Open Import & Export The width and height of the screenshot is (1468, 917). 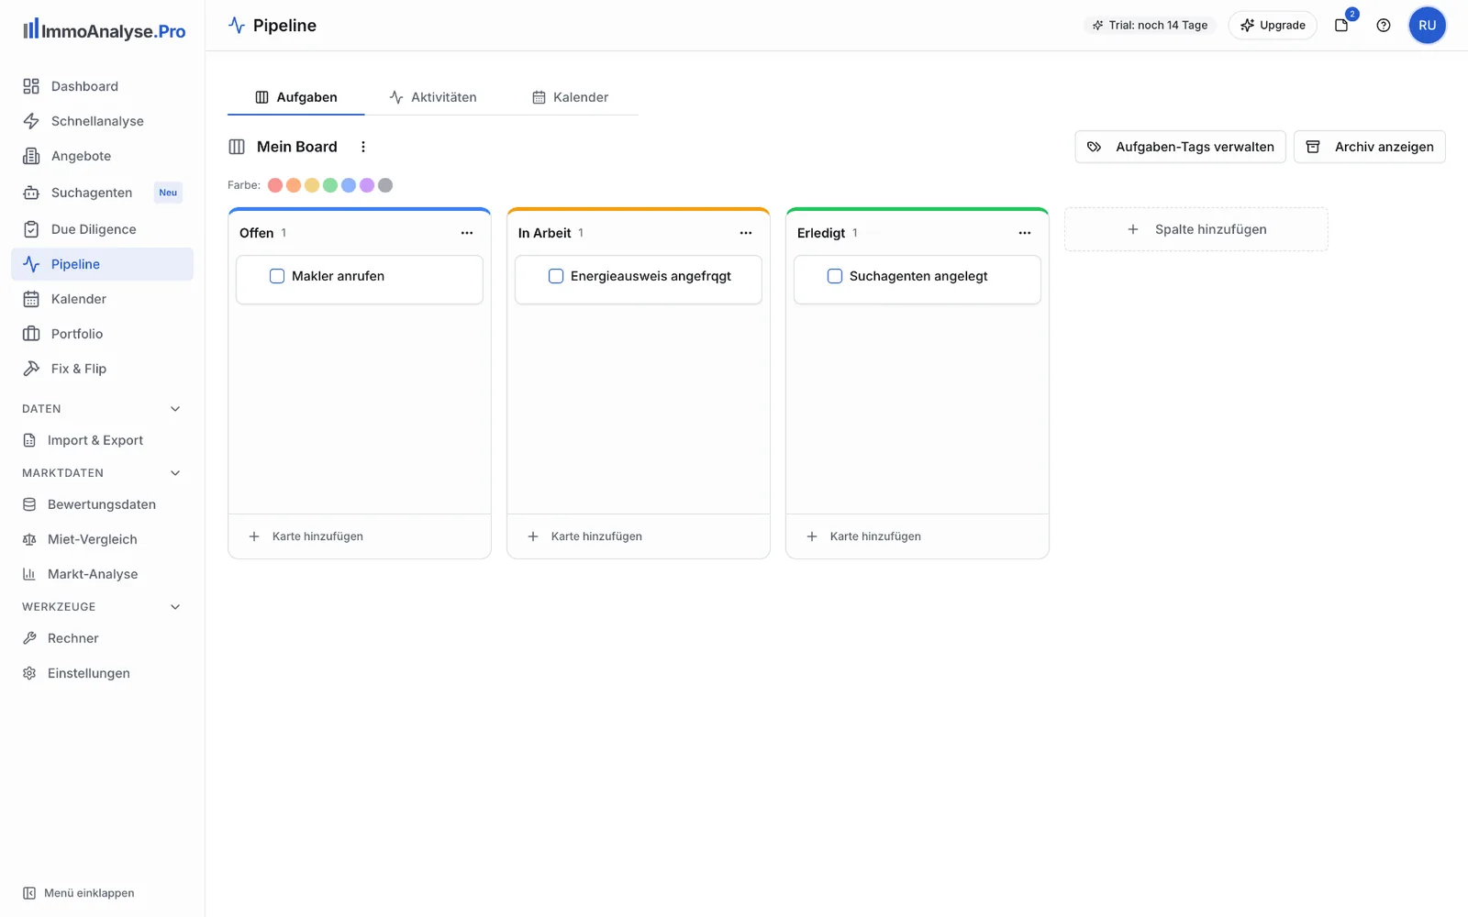tap(102, 440)
